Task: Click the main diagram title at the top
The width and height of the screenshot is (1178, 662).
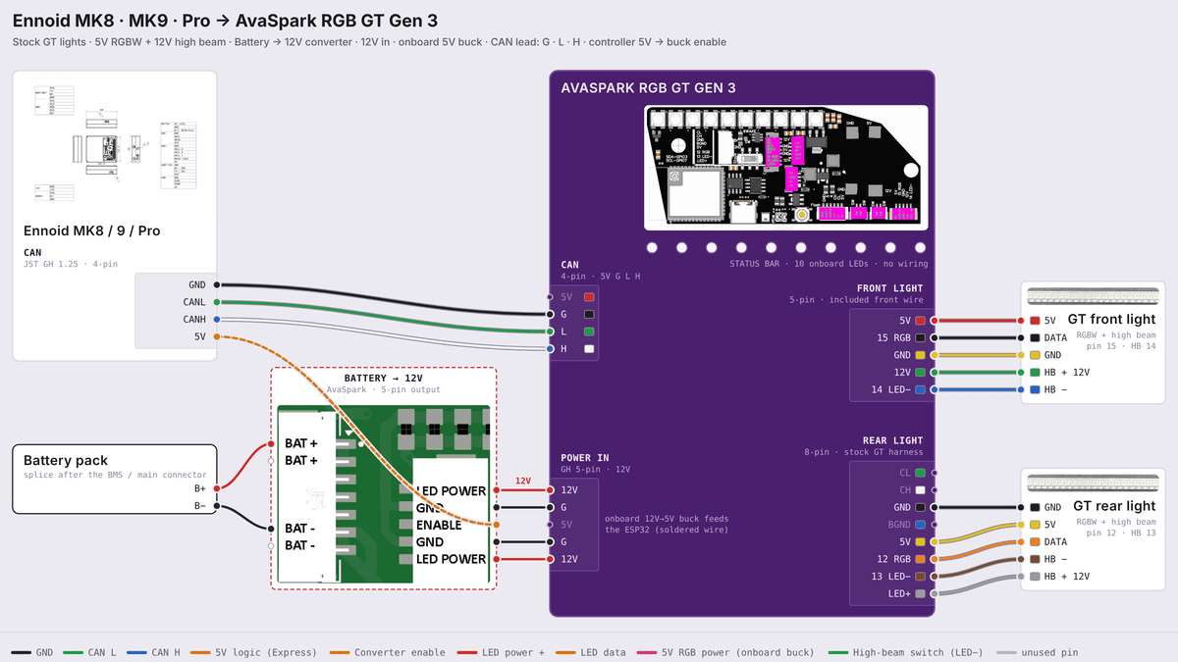Action: 226,21
